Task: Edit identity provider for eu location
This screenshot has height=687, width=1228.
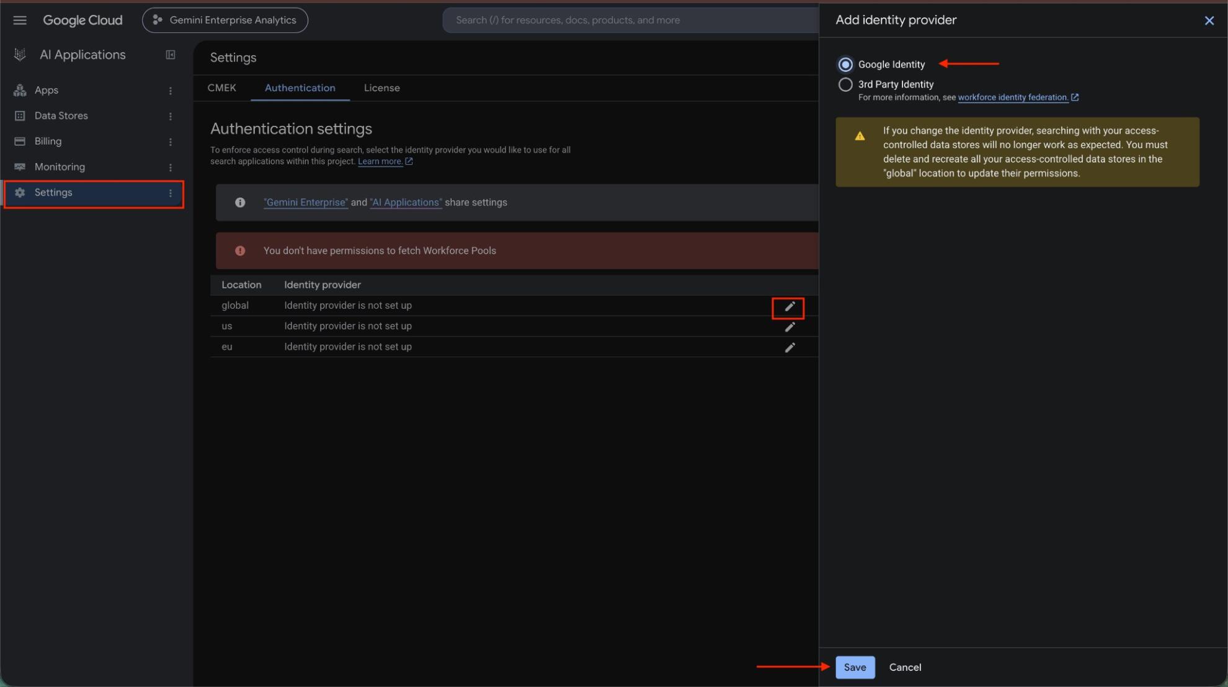Action: (789, 347)
